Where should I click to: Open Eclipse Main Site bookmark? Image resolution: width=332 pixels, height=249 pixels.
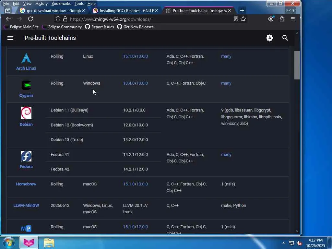(21, 27)
